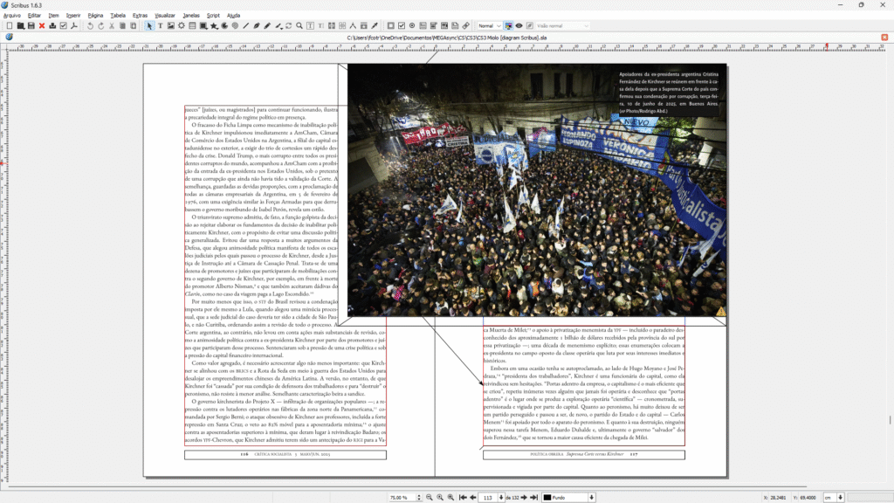Expand the Fundo layer dropdown

(592, 497)
